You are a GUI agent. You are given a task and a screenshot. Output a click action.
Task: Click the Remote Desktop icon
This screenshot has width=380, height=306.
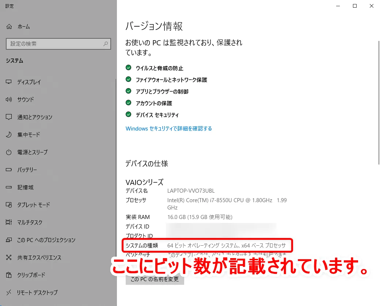pyautogui.click(x=9, y=293)
